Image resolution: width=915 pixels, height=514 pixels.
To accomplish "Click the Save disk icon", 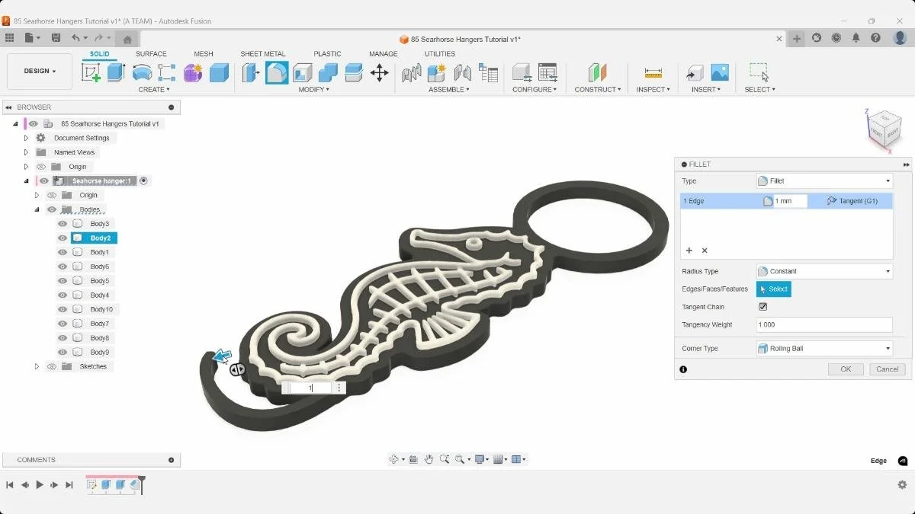I will click(56, 38).
